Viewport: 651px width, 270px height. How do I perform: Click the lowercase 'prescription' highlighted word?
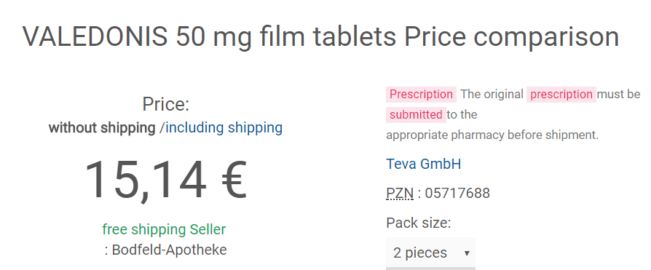[561, 95]
